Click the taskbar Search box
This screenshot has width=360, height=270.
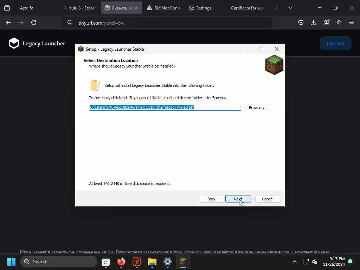click(59, 262)
